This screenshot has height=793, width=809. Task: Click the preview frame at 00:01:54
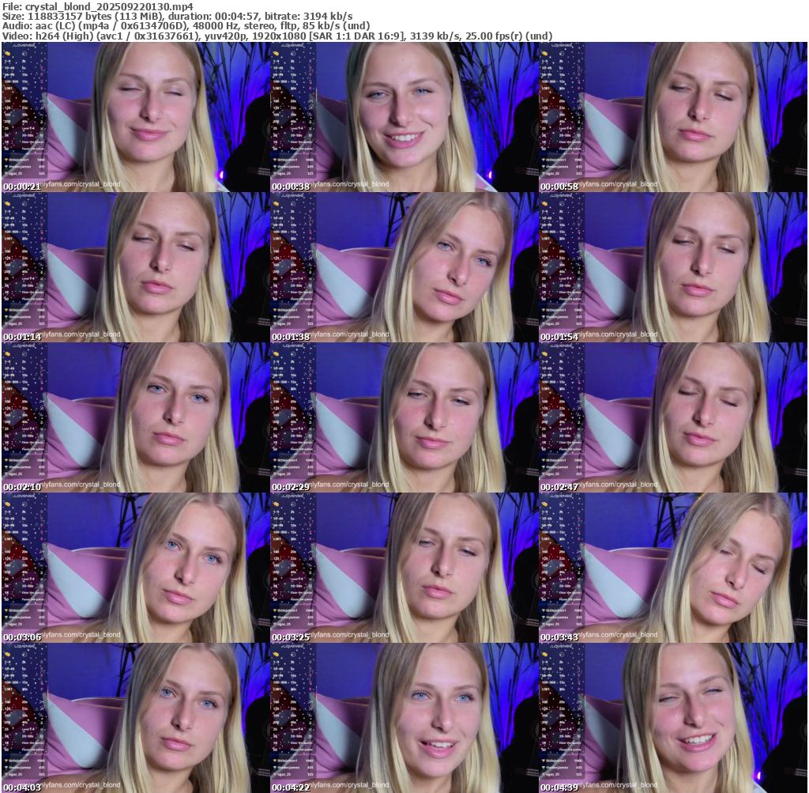(x=672, y=267)
